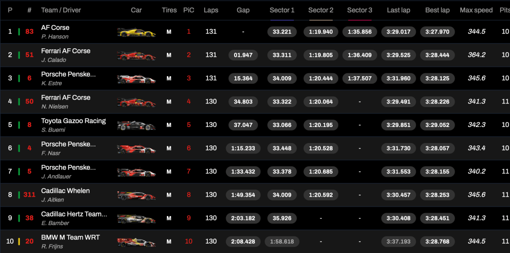Click the Ferrari #50 car icon
510x253 pixels.
click(136, 102)
